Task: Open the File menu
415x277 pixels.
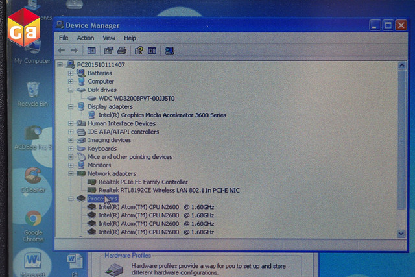Action: click(x=64, y=38)
